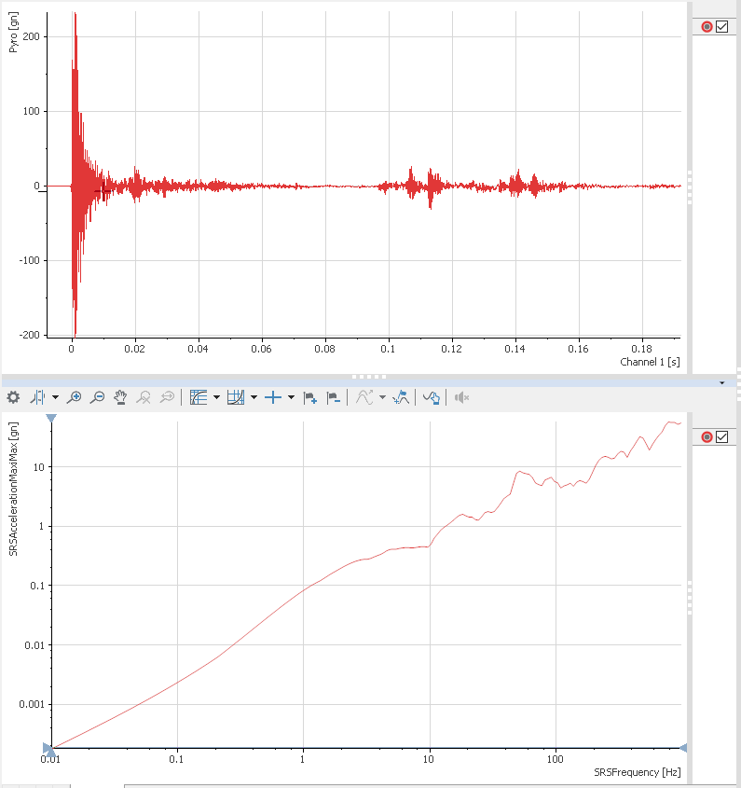Select the pan hand tool
Screen dimensions: 741x788
[x=120, y=397]
